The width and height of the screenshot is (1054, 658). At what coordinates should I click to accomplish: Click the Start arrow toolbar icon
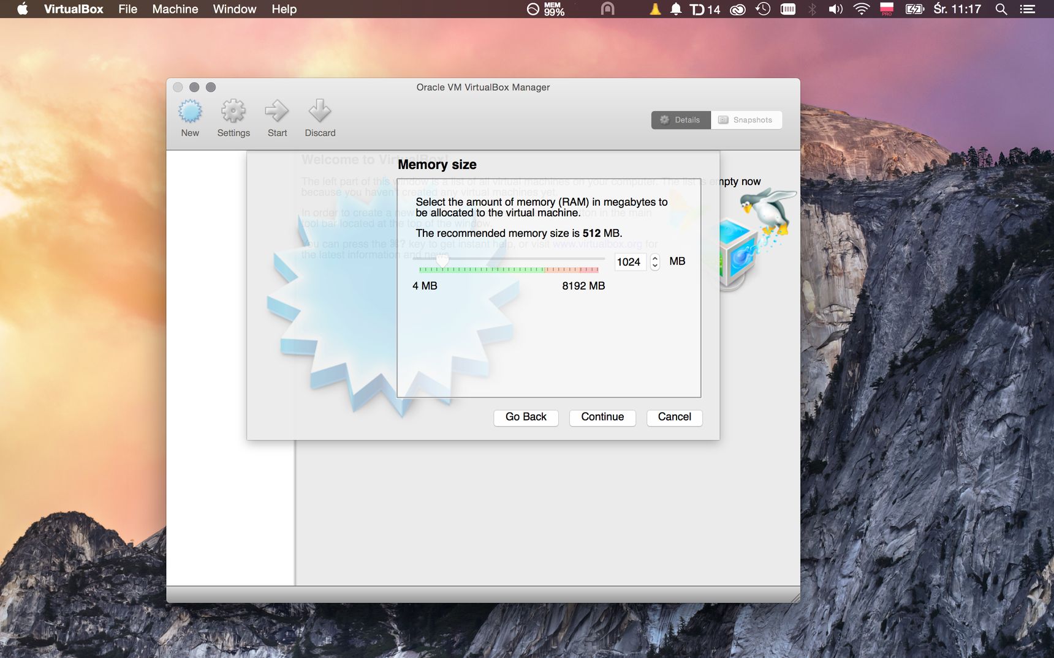277,111
